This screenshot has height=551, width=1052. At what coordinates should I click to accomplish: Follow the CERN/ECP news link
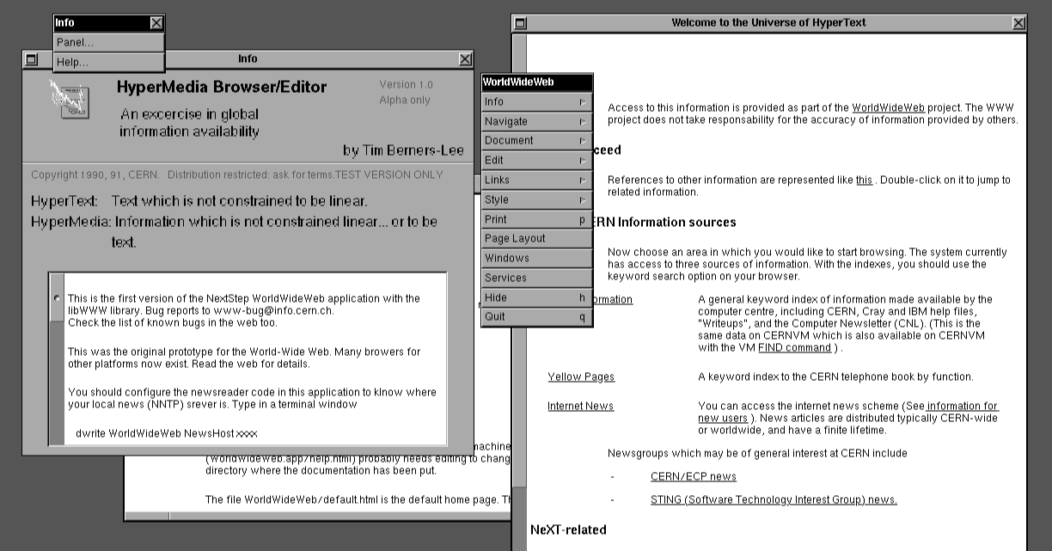[x=693, y=476]
